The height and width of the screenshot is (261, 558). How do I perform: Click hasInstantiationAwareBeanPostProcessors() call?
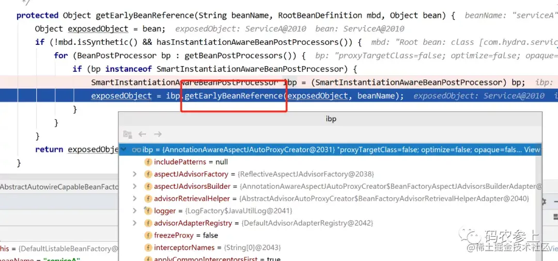coord(254,42)
